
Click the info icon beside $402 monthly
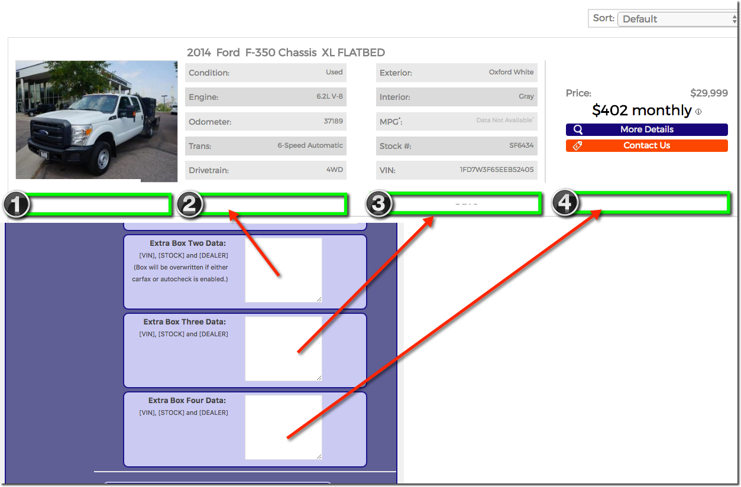click(x=698, y=112)
